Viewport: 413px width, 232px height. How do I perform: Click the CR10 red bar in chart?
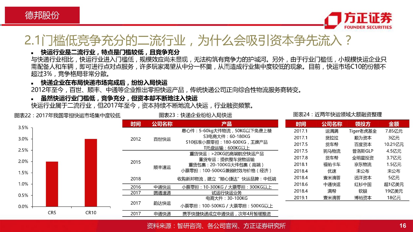(x=91, y=173)
